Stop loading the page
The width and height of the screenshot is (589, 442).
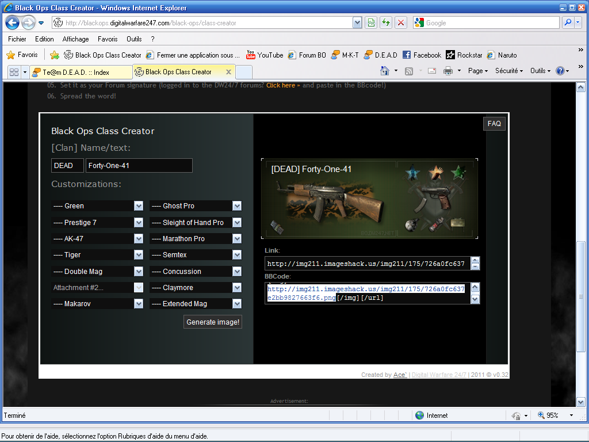[401, 23]
